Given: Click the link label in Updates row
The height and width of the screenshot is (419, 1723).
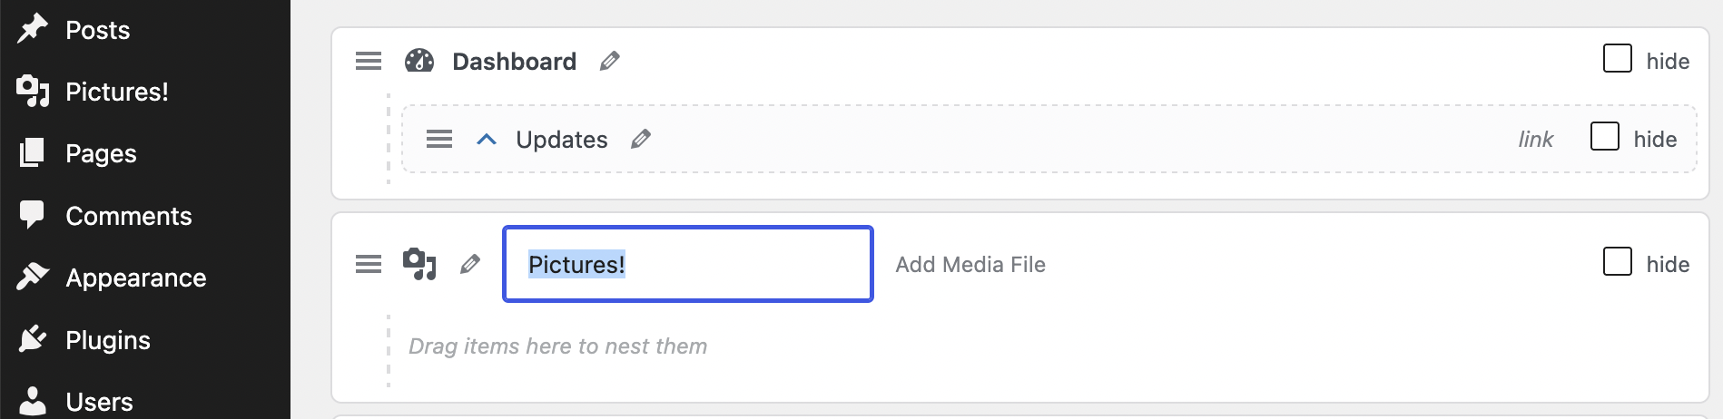Looking at the screenshot, I should (x=1536, y=139).
